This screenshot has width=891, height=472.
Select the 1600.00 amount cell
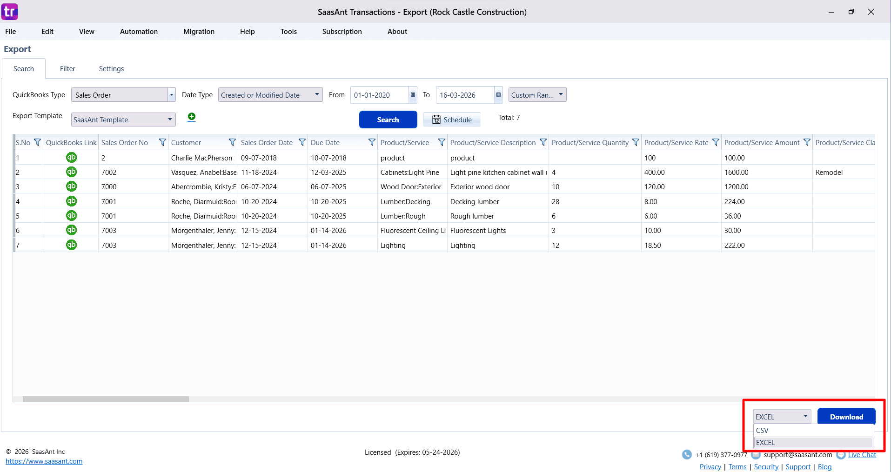click(x=767, y=172)
